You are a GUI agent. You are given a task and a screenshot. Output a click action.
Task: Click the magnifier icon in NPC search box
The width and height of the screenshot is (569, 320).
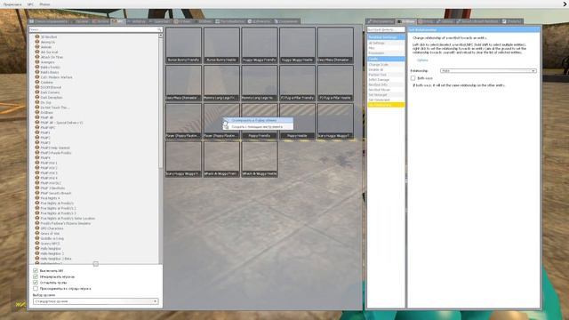159,29
